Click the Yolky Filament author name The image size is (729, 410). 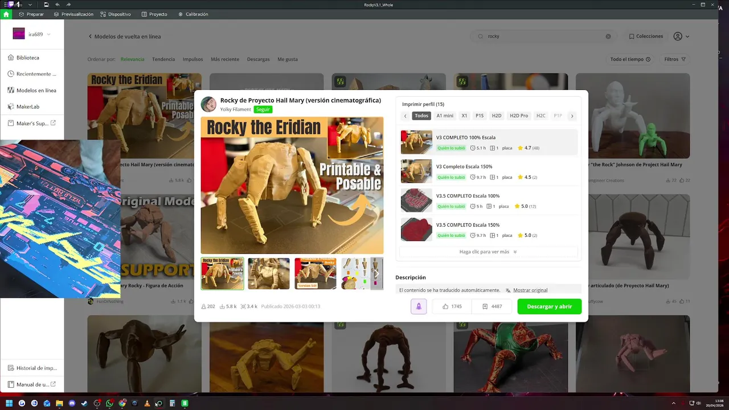point(236,109)
